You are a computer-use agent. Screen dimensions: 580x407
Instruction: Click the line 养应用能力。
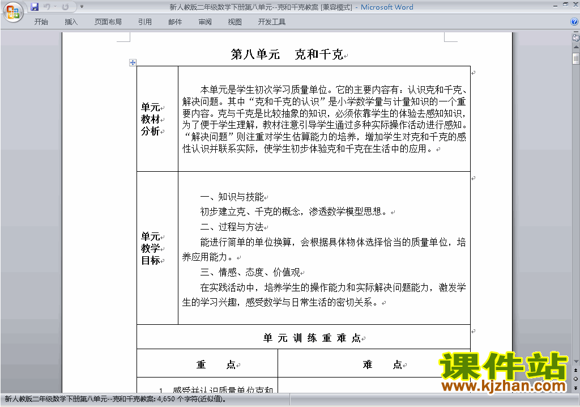[x=209, y=257]
